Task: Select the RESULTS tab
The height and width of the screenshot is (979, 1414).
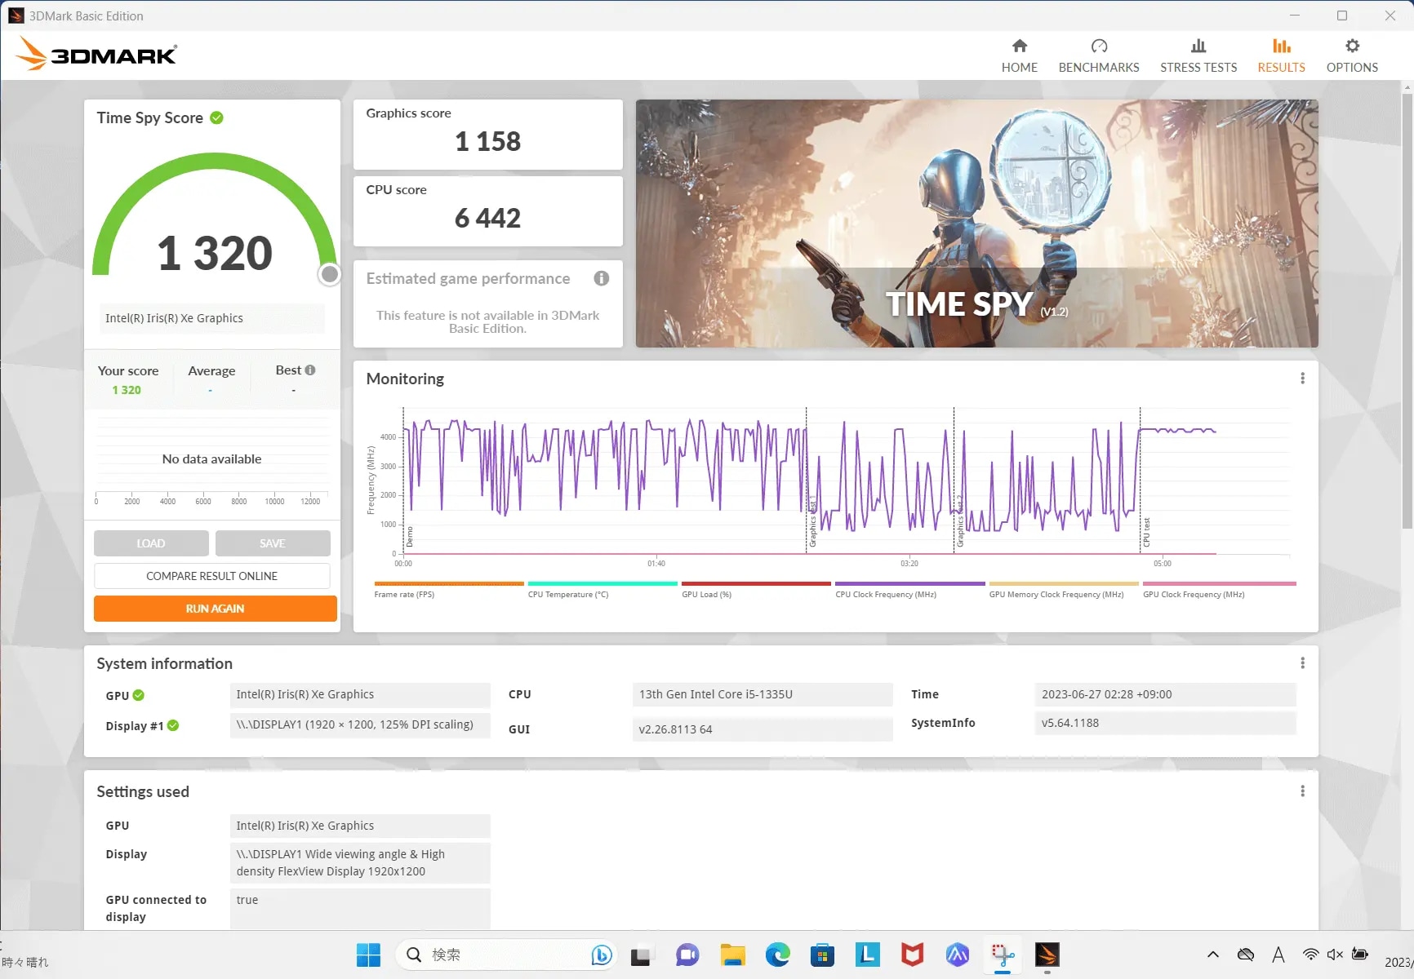Action: (1281, 56)
